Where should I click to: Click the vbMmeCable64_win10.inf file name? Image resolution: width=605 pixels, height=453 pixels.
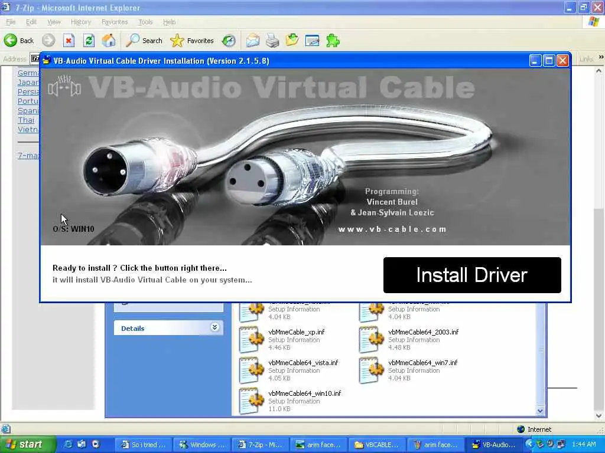tap(305, 393)
